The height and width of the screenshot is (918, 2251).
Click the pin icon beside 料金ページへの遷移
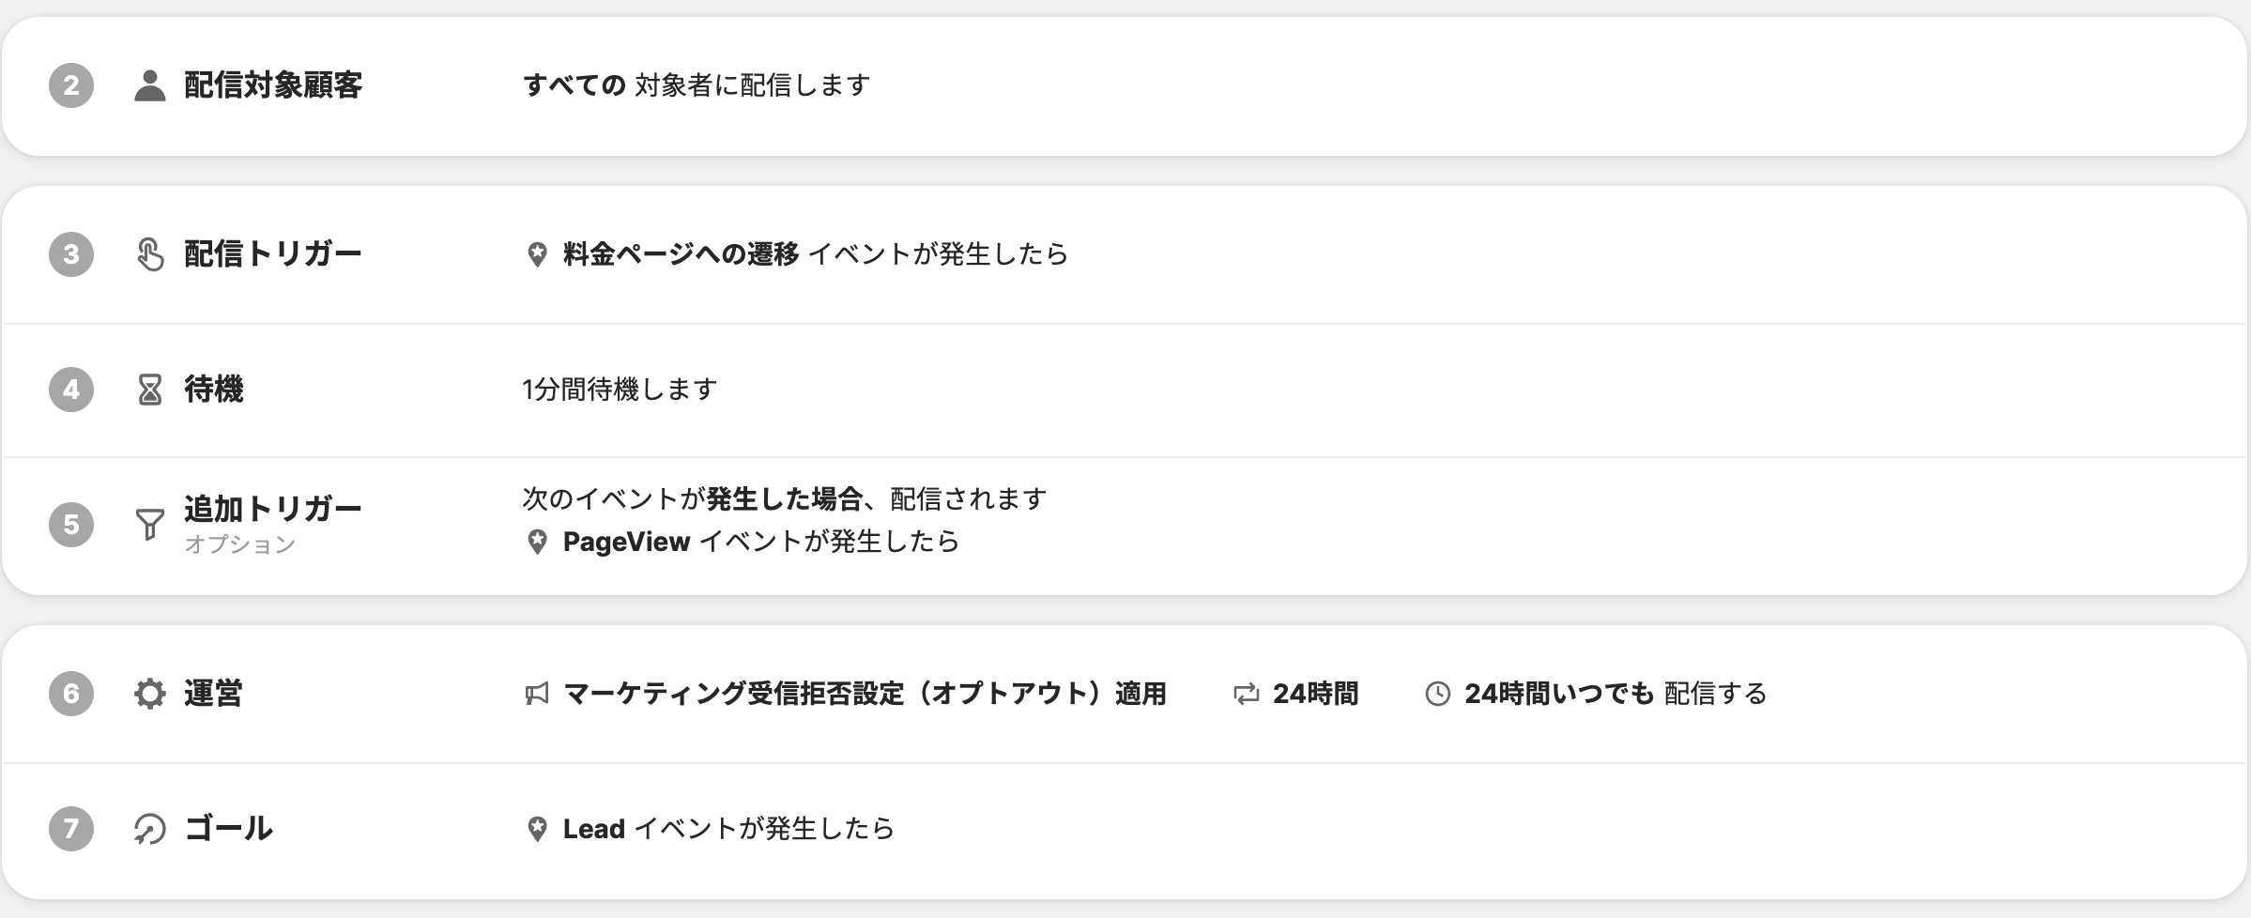click(537, 254)
